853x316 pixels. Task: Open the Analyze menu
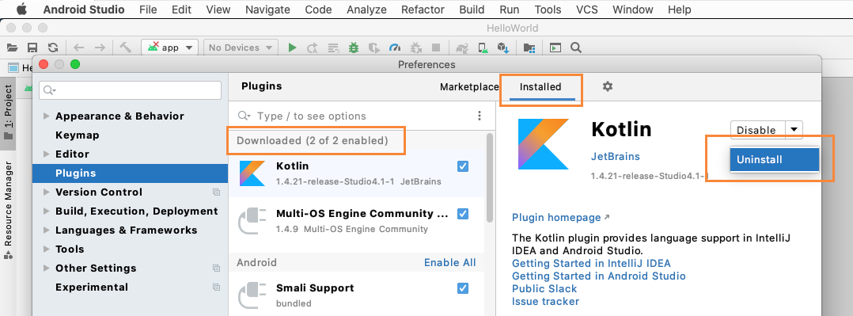[x=366, y=10]
